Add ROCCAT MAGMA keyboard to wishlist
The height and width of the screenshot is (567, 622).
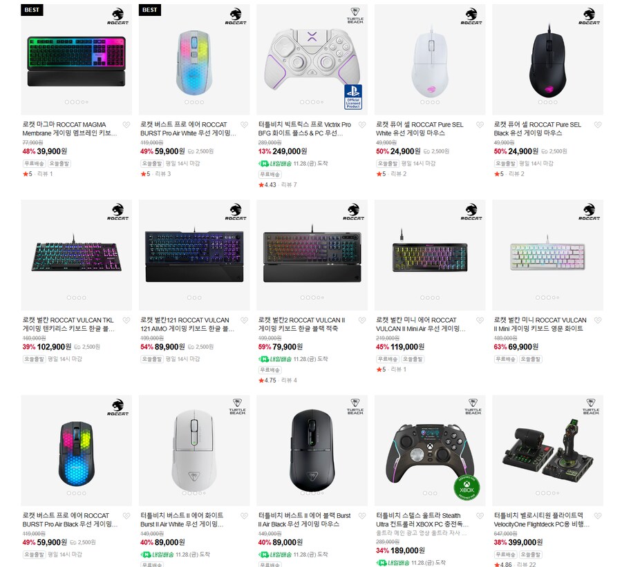(x=126, y=125)
